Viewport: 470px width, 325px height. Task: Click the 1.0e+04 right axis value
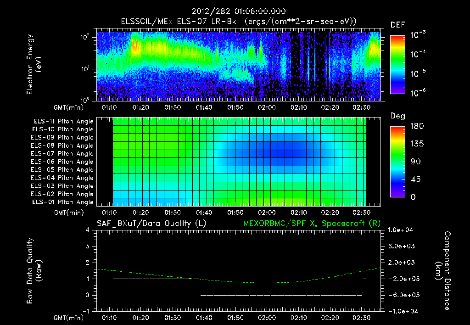point(400,230)
